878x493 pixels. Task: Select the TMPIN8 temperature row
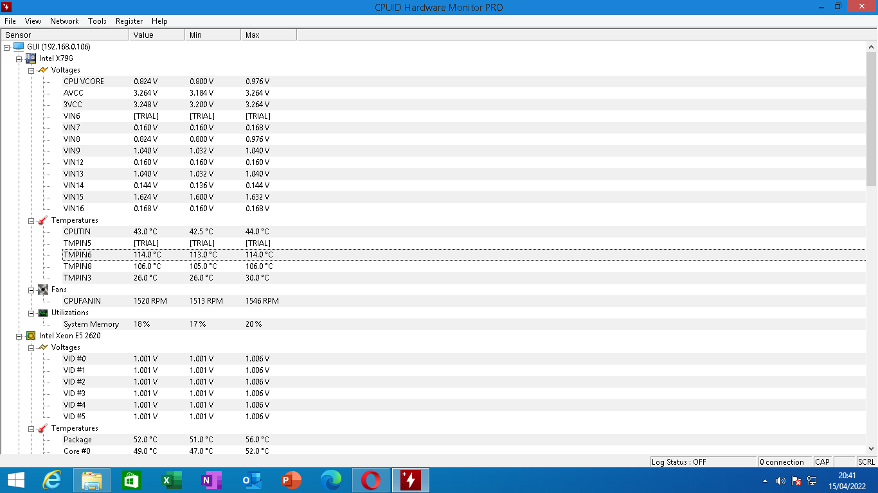464,266
